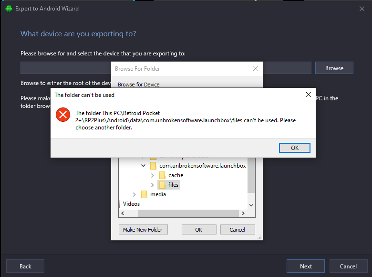Click the tree's scroll-down arrow
This screenshot has width=372, height=277.
(x=251, y=205)
